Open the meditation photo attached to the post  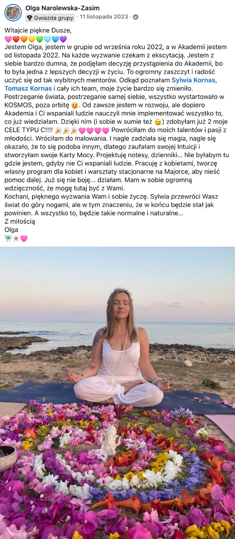pyautogui.click(x=117, y=393)
